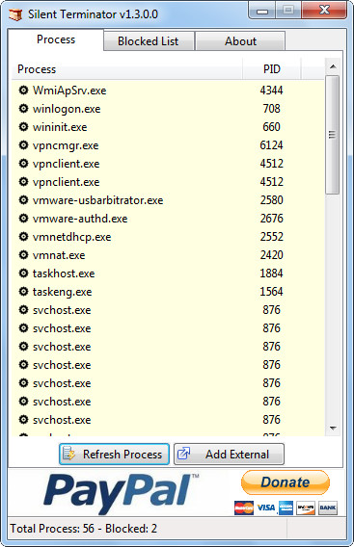
Task: Click the gear icon beside vmware-usbarbitrator.exe
Action: [23, 200]
